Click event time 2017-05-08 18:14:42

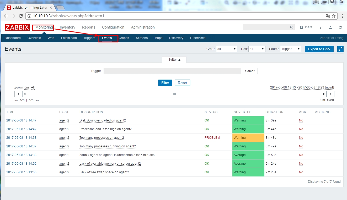(21, 129)
